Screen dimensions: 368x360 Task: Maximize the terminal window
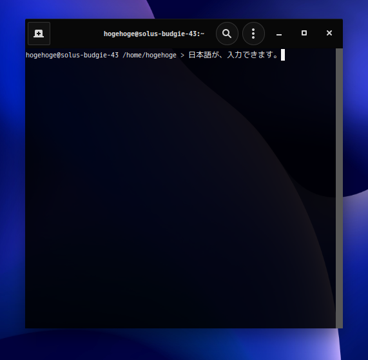304,33
